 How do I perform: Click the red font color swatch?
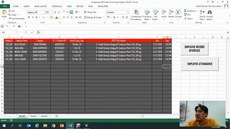click(57, 18)
